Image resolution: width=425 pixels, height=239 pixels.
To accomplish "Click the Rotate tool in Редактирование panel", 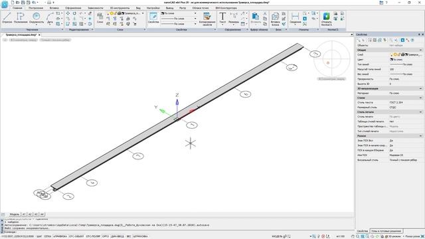I will 74,13.
